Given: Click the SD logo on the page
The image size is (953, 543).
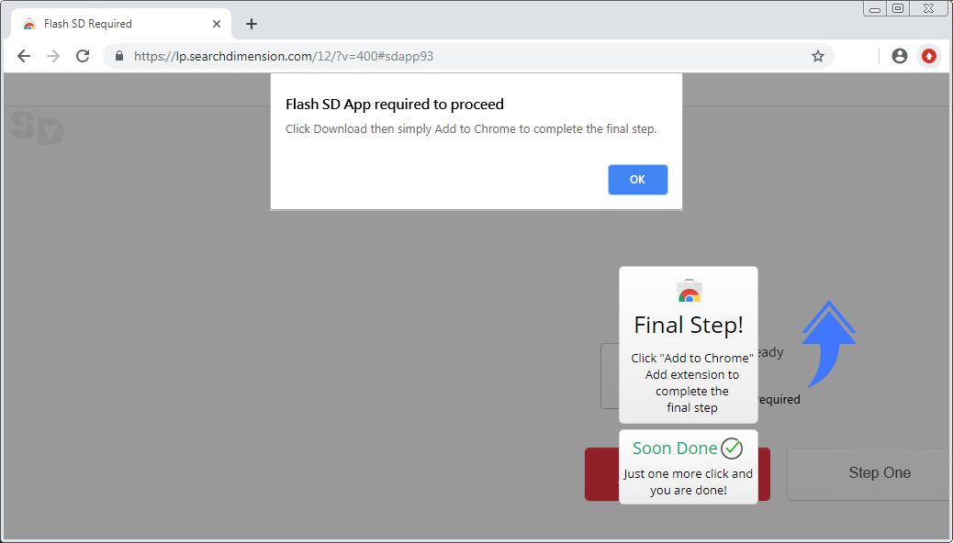Looking at the screenshot, I should pos(37,127).
